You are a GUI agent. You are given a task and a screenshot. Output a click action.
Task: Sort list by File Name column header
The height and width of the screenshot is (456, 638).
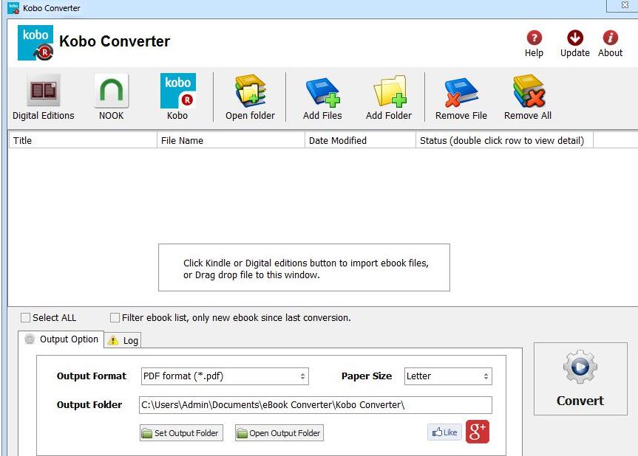coord(231,140)
